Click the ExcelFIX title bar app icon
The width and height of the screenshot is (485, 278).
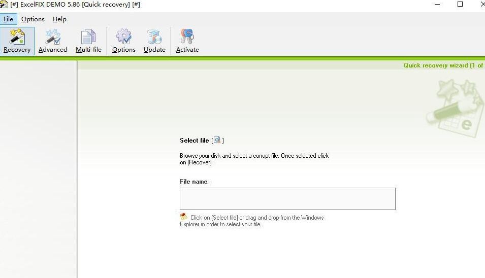click(x=4, y=5)
